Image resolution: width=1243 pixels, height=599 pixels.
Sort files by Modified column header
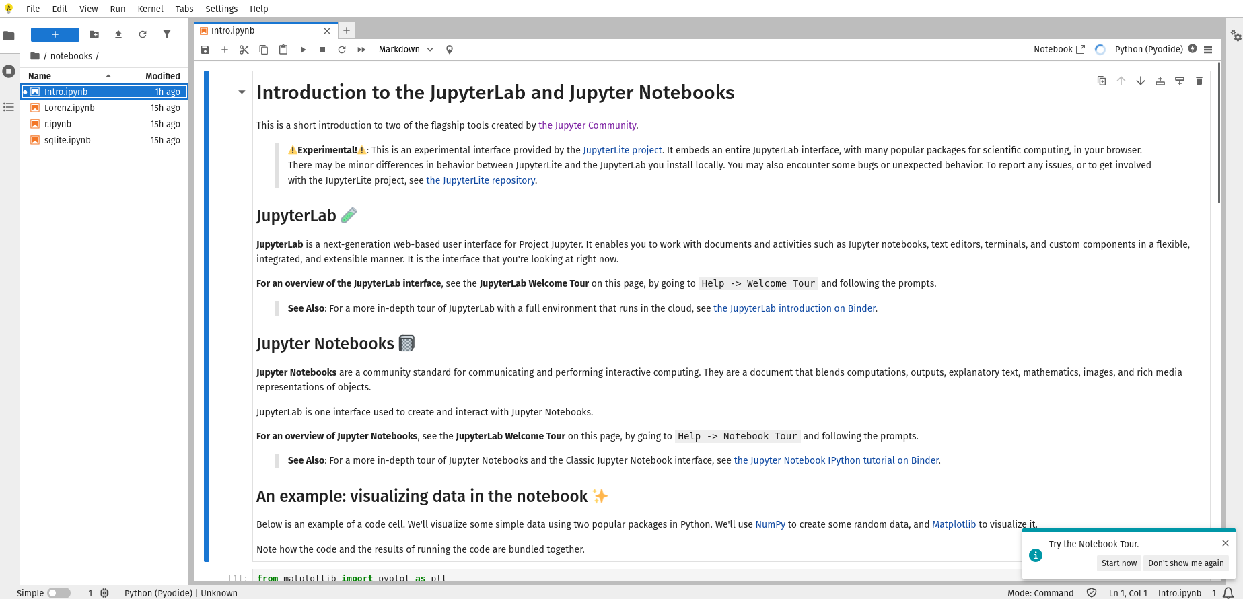point(155,76)
